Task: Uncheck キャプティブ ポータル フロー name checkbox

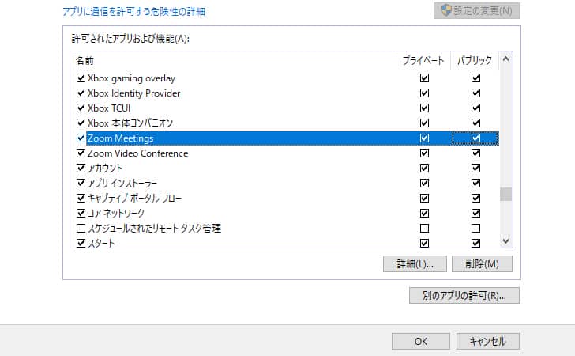Action: (81, 199)
